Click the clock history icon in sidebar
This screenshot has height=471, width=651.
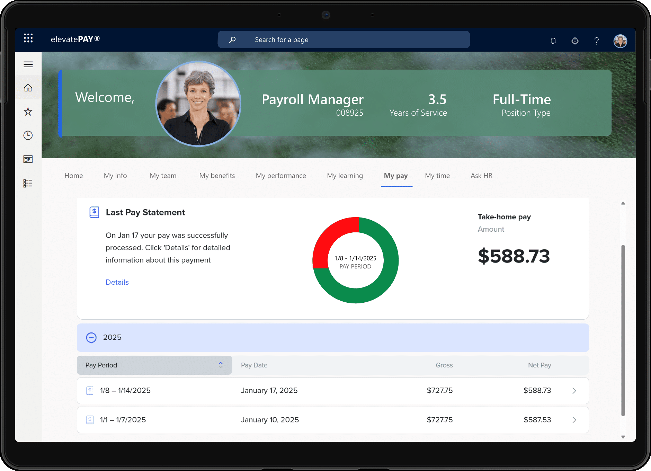28,135
